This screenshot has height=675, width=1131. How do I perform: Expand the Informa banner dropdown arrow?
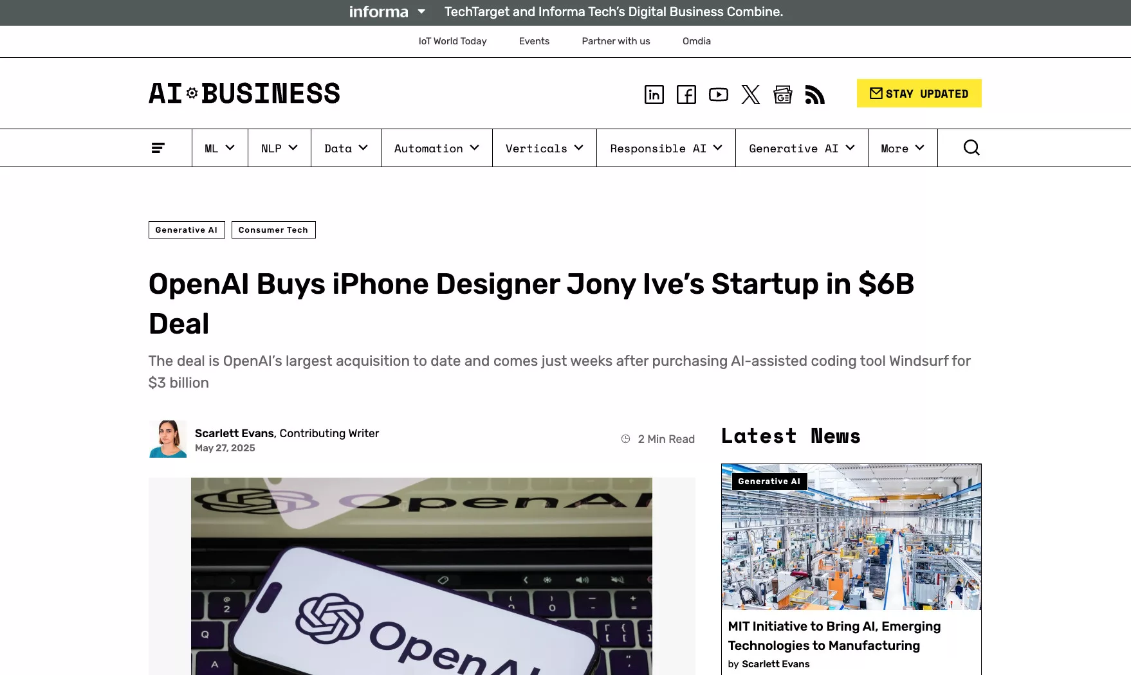point(421,12)
